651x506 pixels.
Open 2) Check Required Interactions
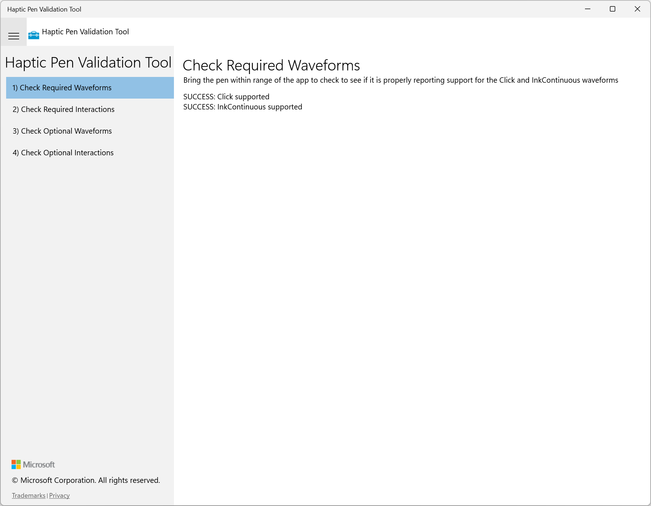[90, 109]
